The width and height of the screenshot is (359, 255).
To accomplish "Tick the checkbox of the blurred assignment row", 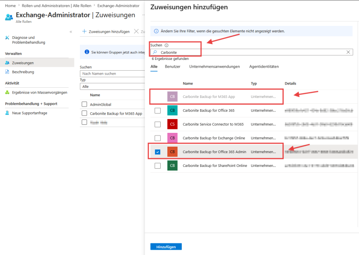I will pyautogui.click(x=84, y=122).
